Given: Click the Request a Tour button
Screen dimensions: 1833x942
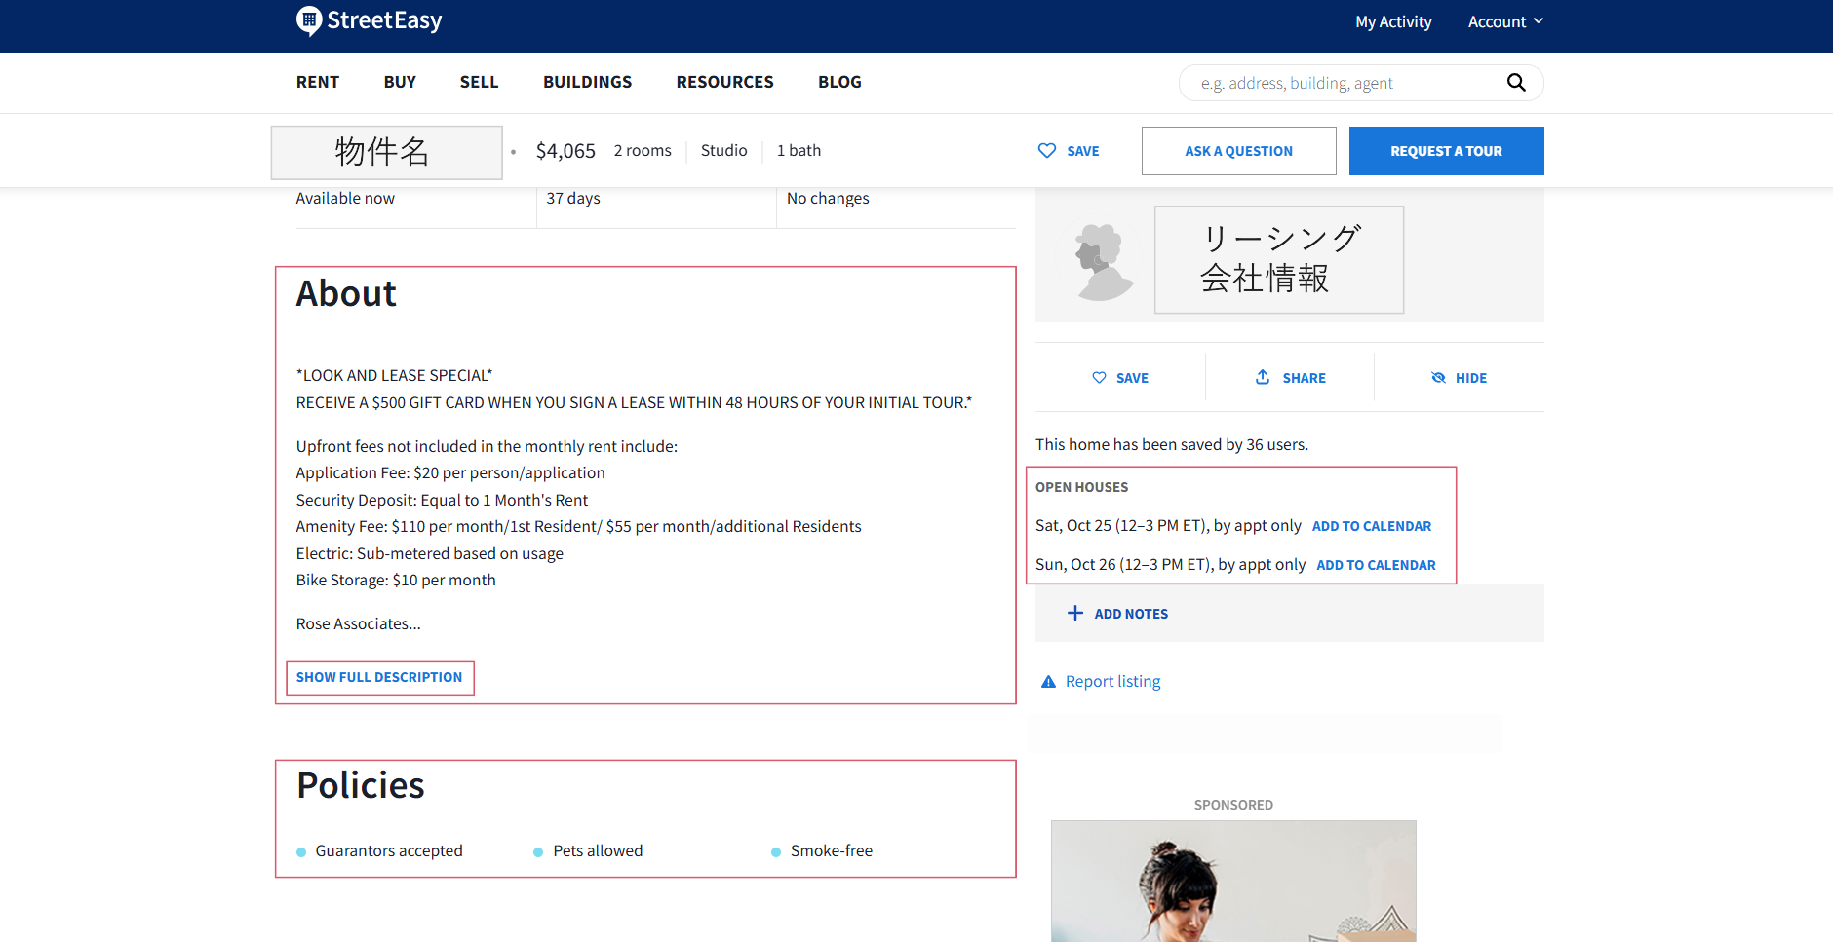Looking at the screenshot, I should pos(1446,151).
